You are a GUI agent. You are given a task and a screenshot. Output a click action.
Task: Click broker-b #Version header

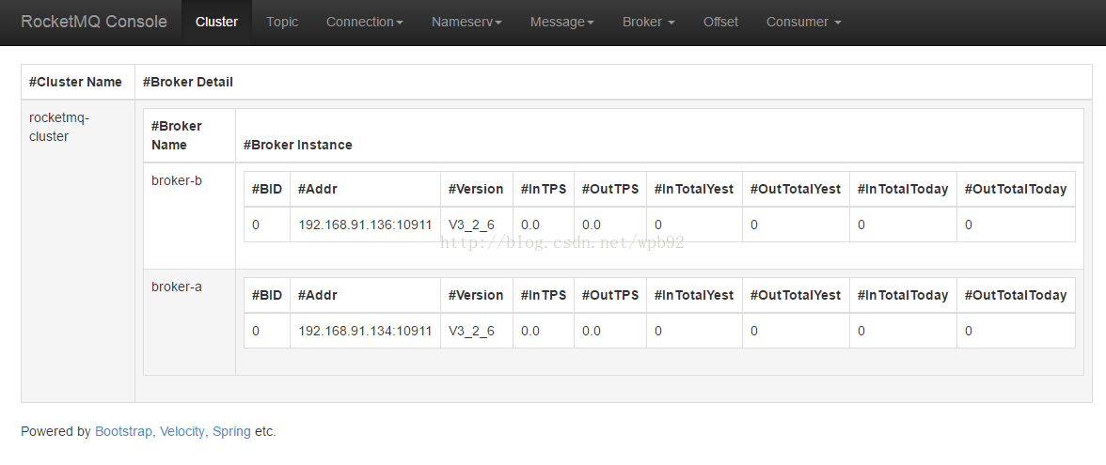[476, 189]
